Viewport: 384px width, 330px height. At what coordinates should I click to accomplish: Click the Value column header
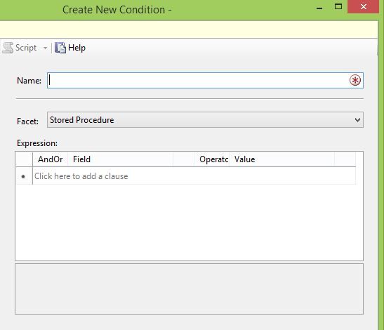pos(282,159)
